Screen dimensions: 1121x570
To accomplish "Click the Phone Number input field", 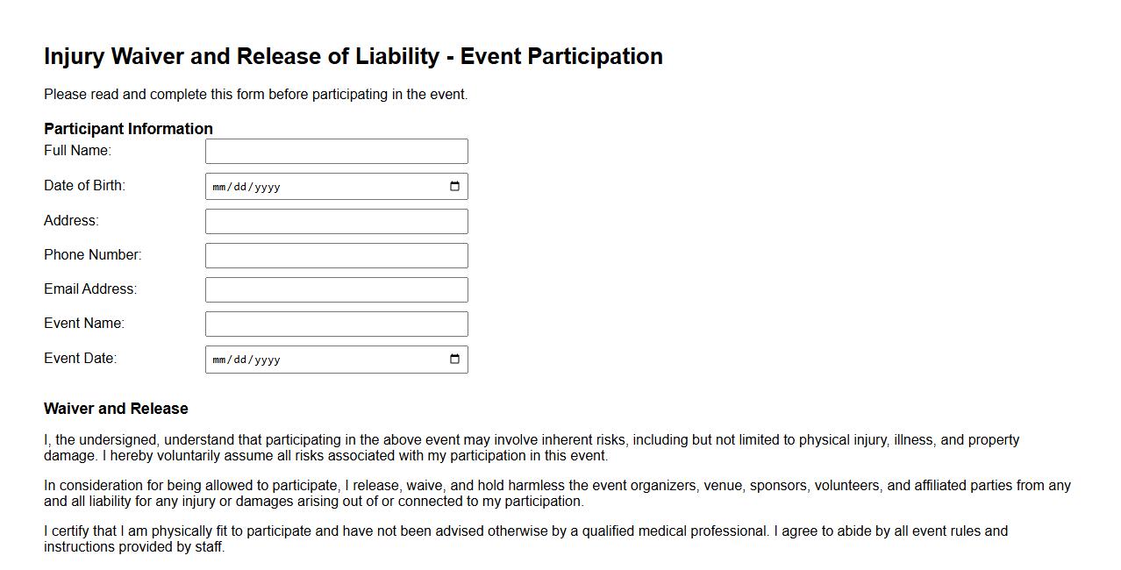I will (x=336, y=254).
